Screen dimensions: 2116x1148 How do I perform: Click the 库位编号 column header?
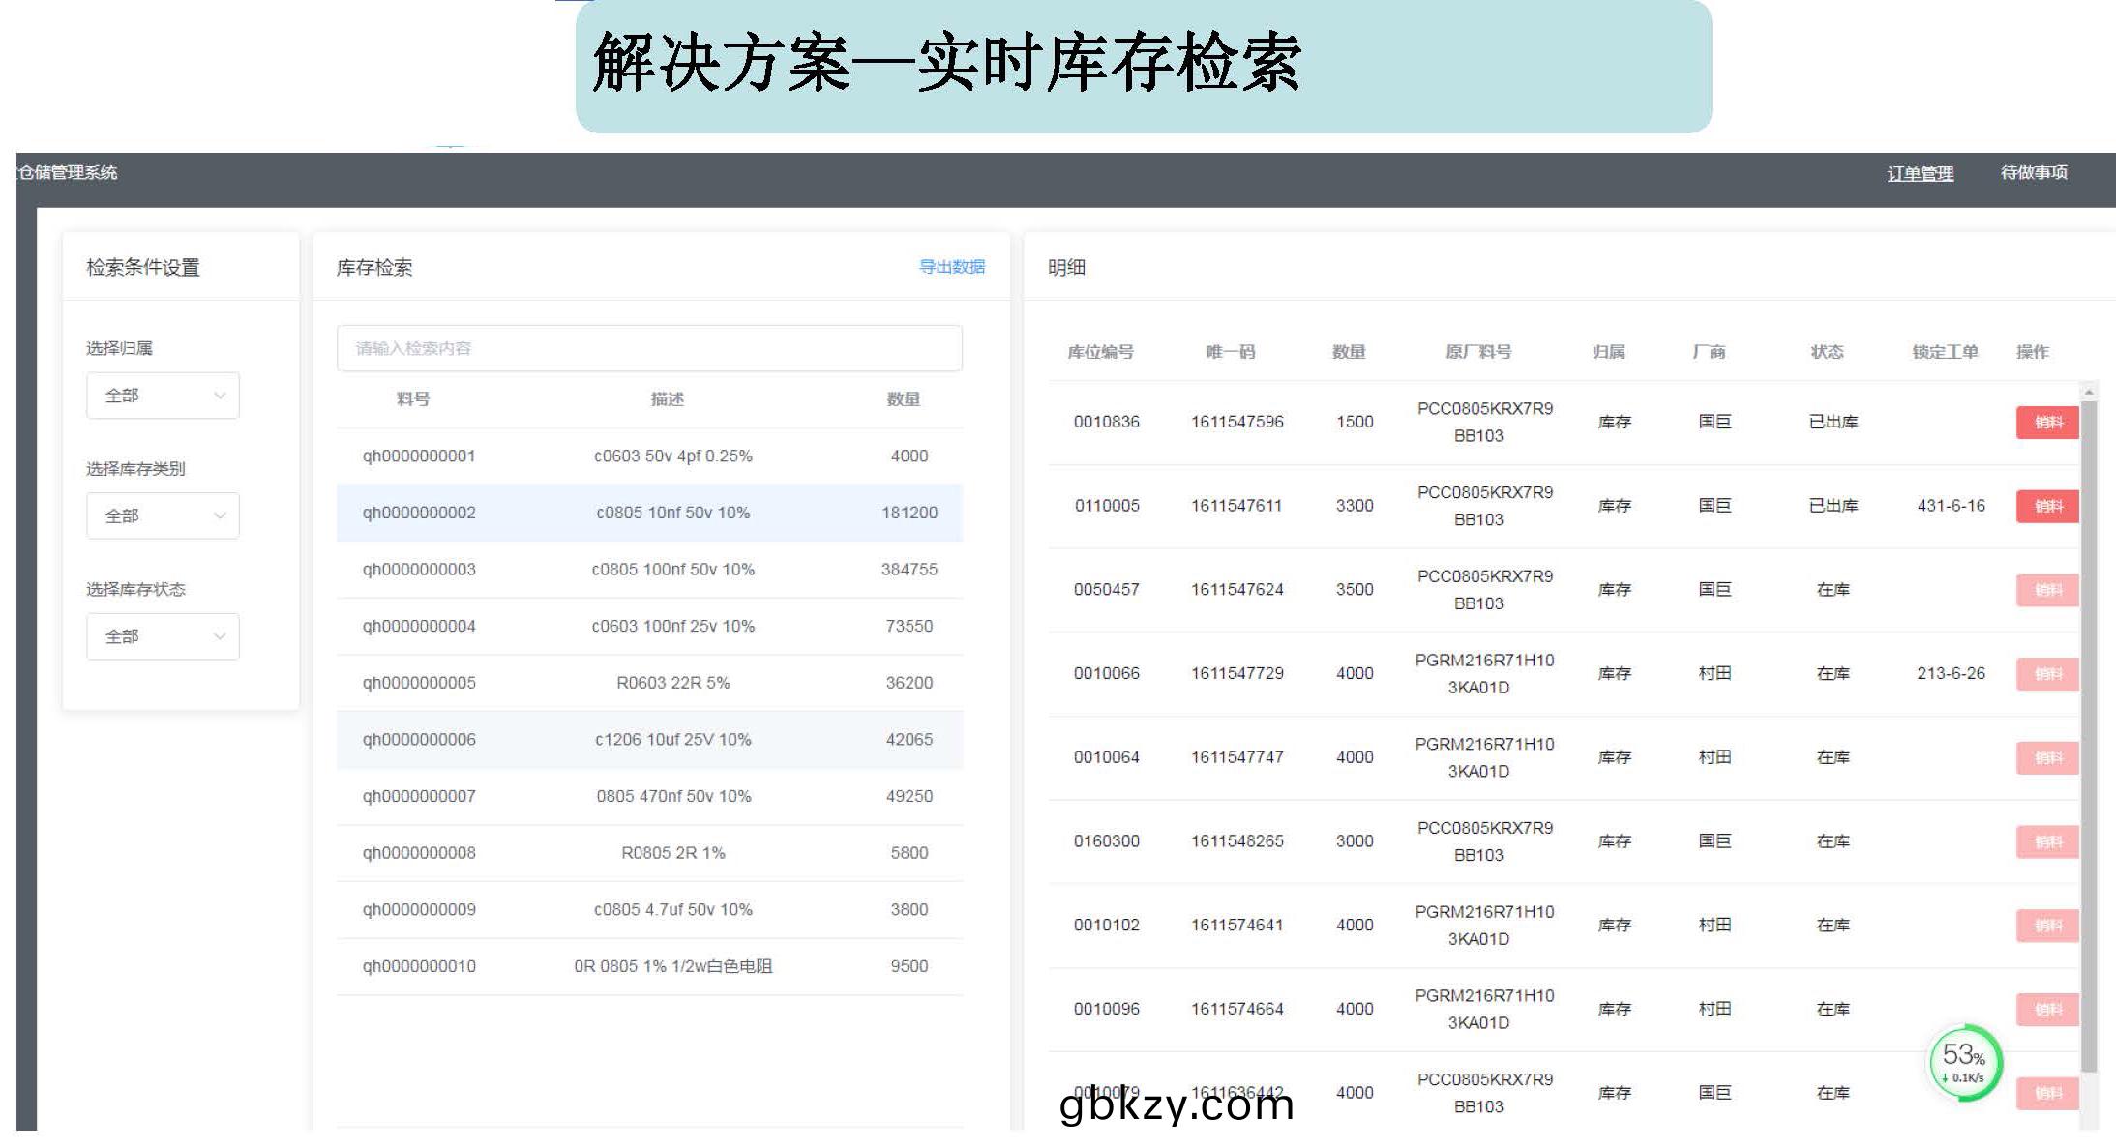[x=1100, y=352]
